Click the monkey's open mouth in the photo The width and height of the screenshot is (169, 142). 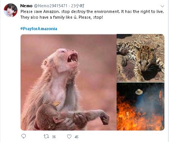73,58
